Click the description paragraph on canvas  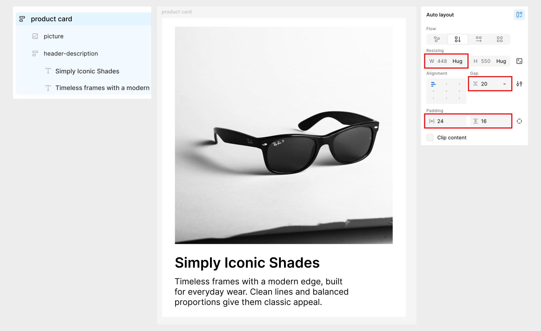click(x=261, y=292)
